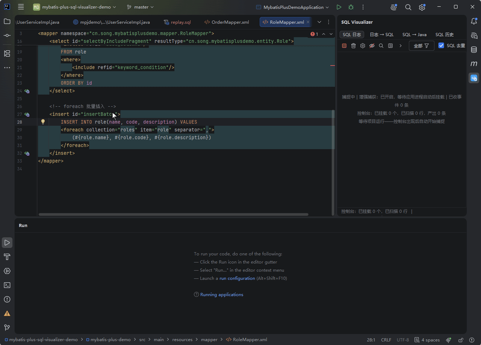
Task: Show more tool windows via left sidebar ellipsis
Action: [x=7, y=67]
